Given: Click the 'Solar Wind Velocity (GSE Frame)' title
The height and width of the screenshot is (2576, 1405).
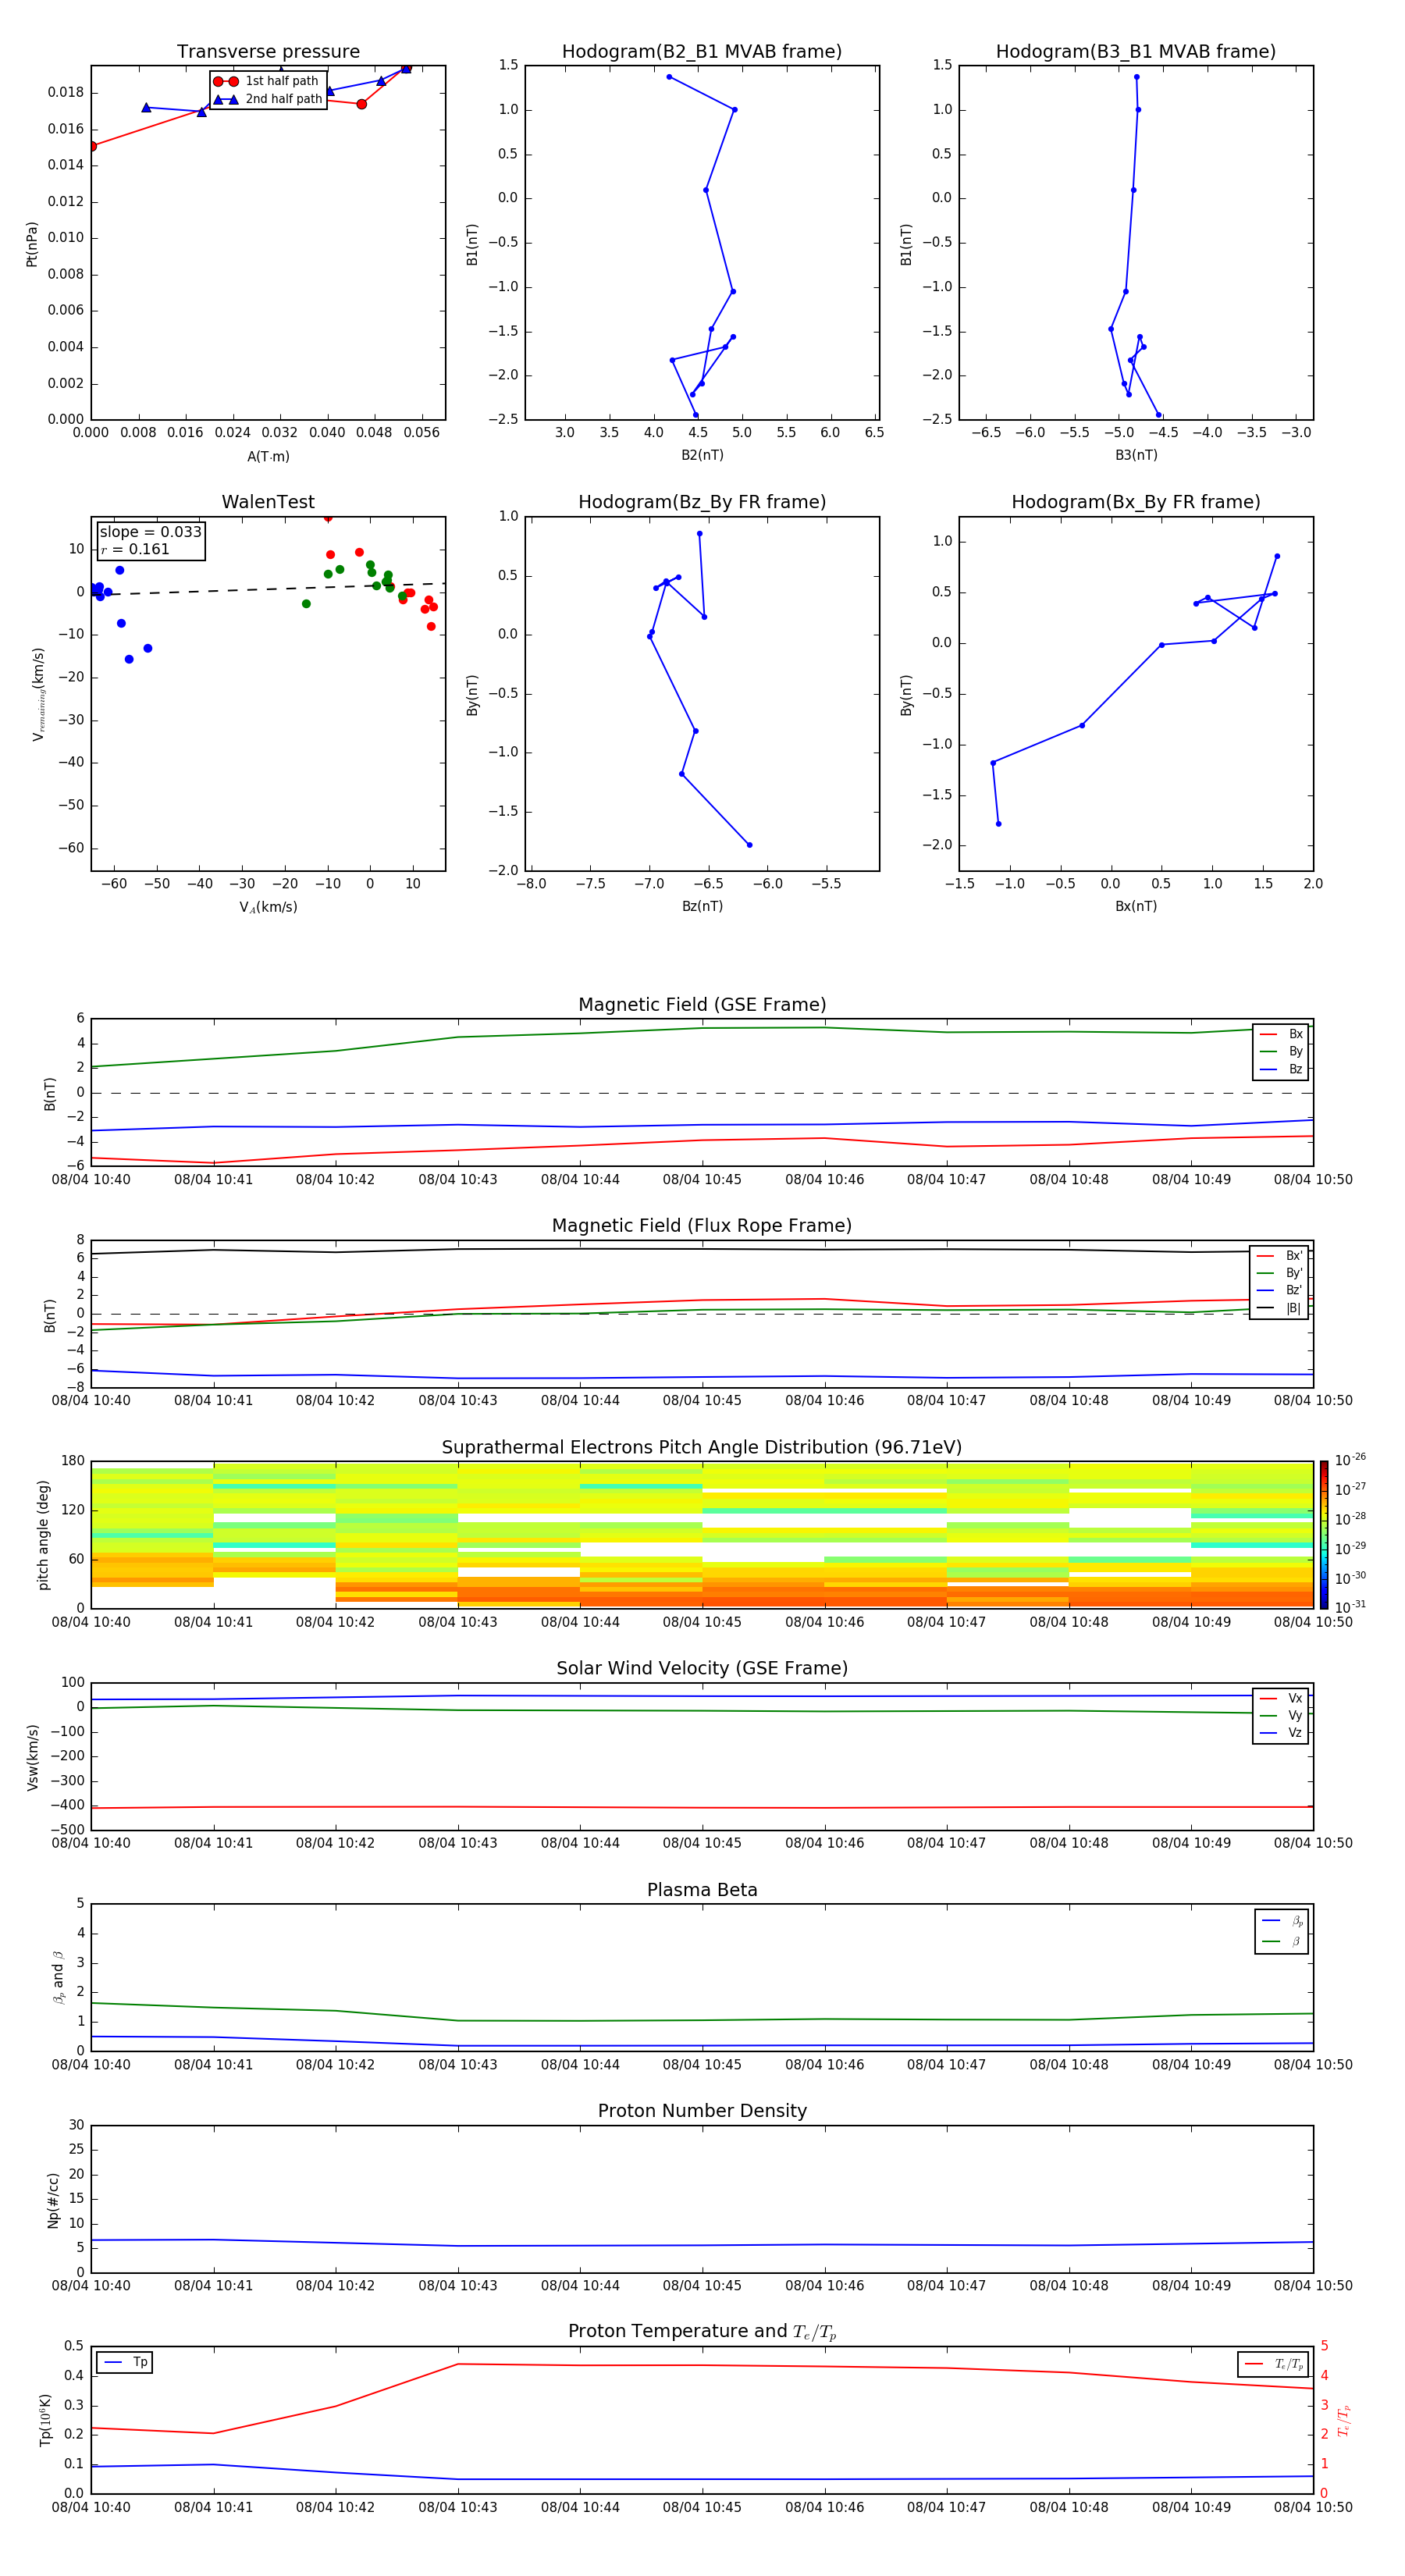Looking at the screenshot, I should tap(702, 1669).
